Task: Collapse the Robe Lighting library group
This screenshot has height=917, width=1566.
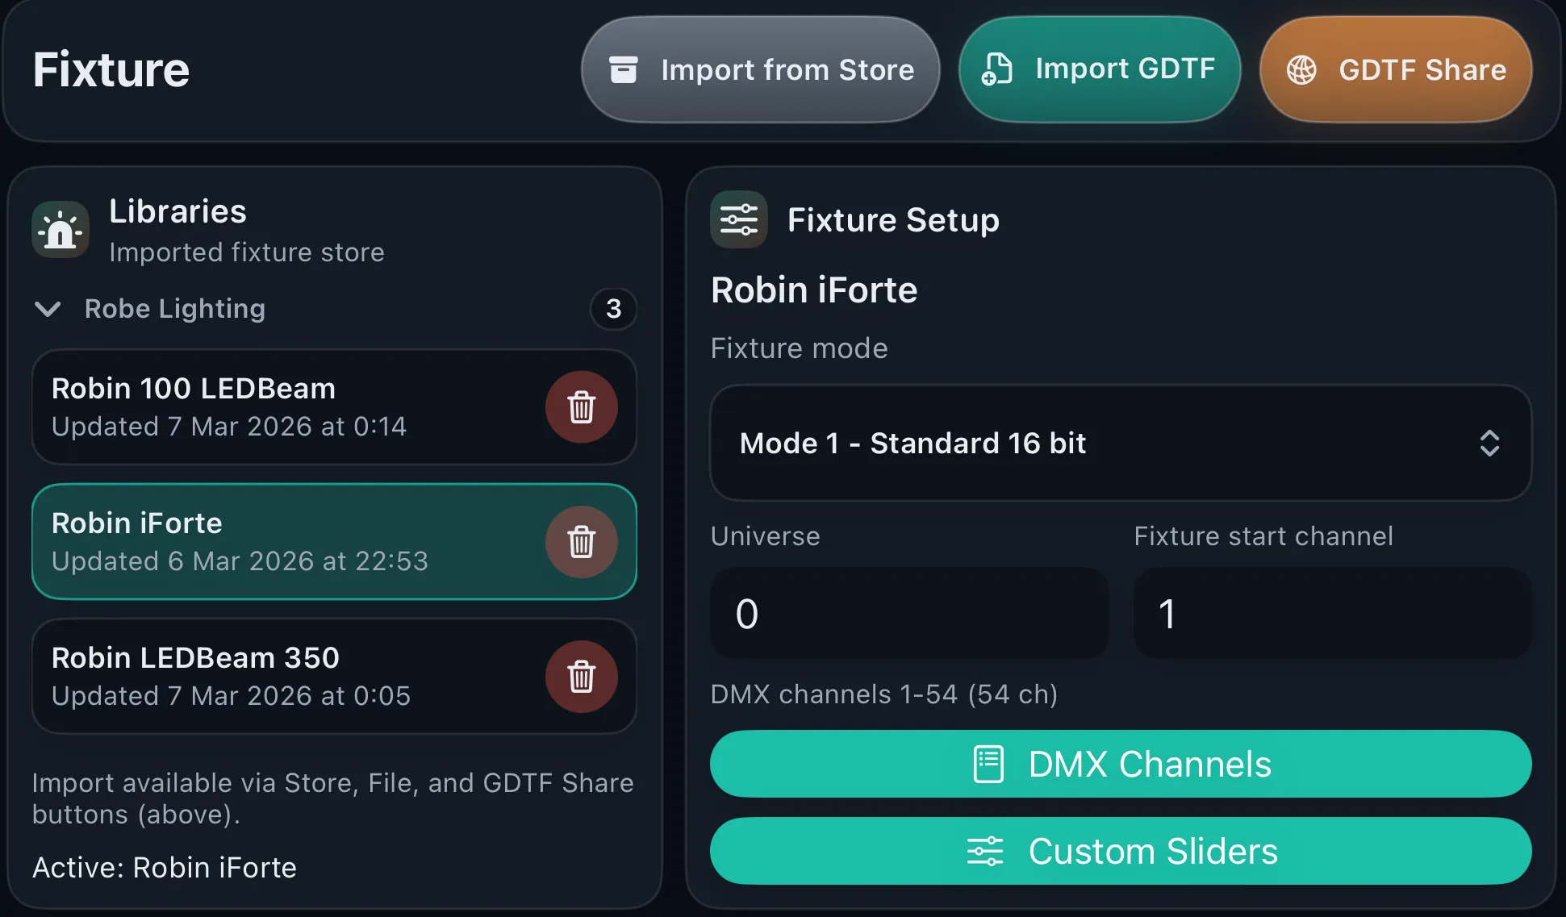Action: [x=48, y=309]
